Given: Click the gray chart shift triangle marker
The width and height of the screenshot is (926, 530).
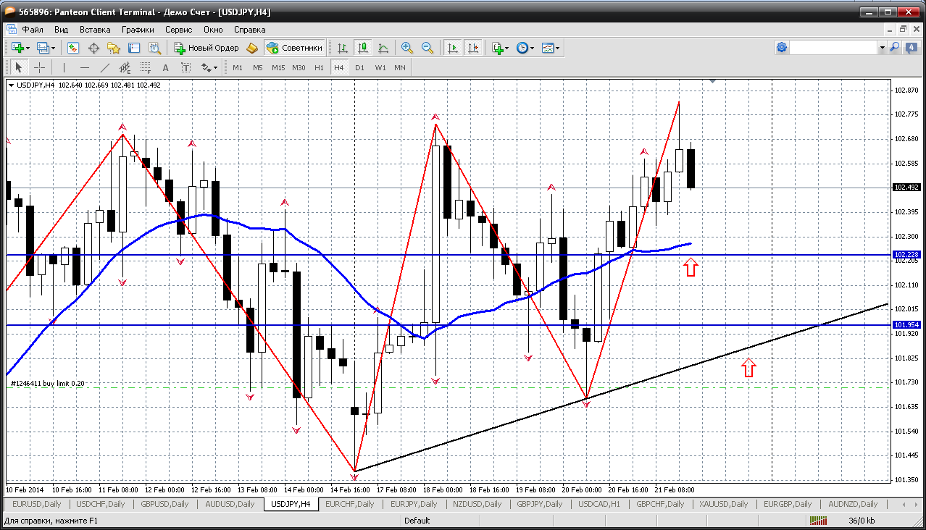Looking at the screenshot, I should coord(714,82).
